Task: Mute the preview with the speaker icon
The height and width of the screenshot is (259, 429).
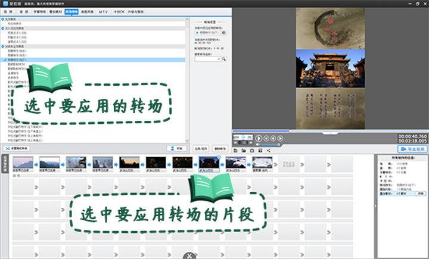Action: click(258, 145)
